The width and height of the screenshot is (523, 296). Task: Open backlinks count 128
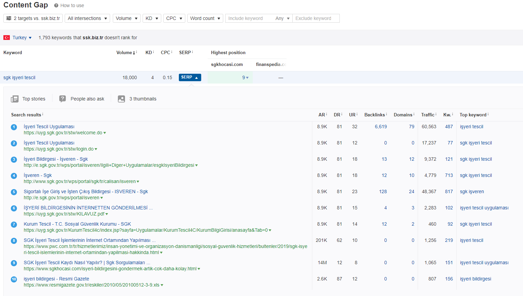coord(383,191)
